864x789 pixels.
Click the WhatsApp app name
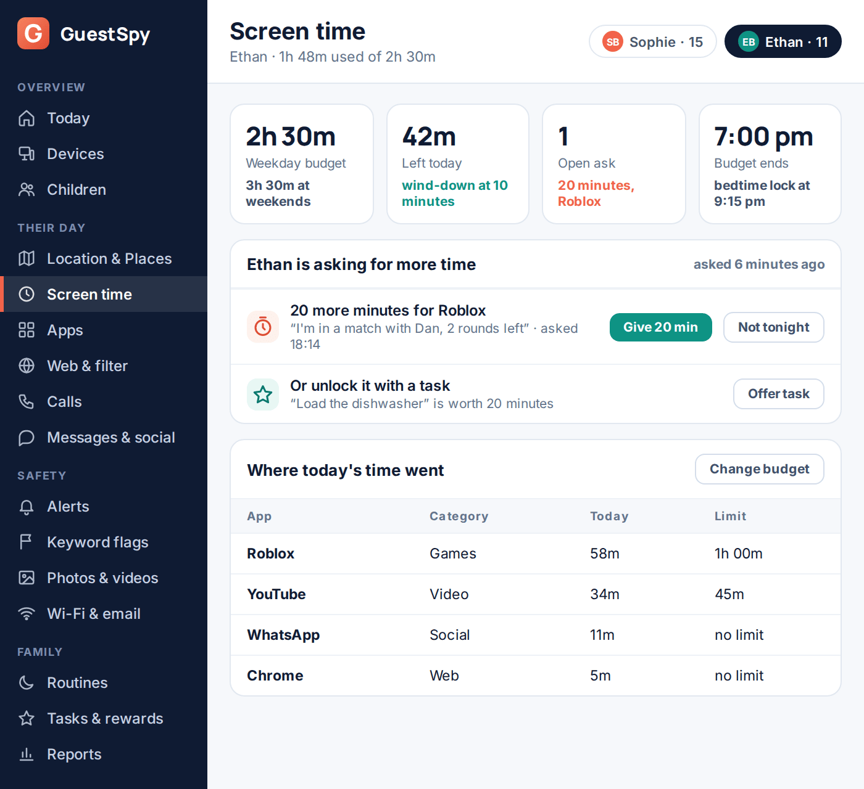283,635
